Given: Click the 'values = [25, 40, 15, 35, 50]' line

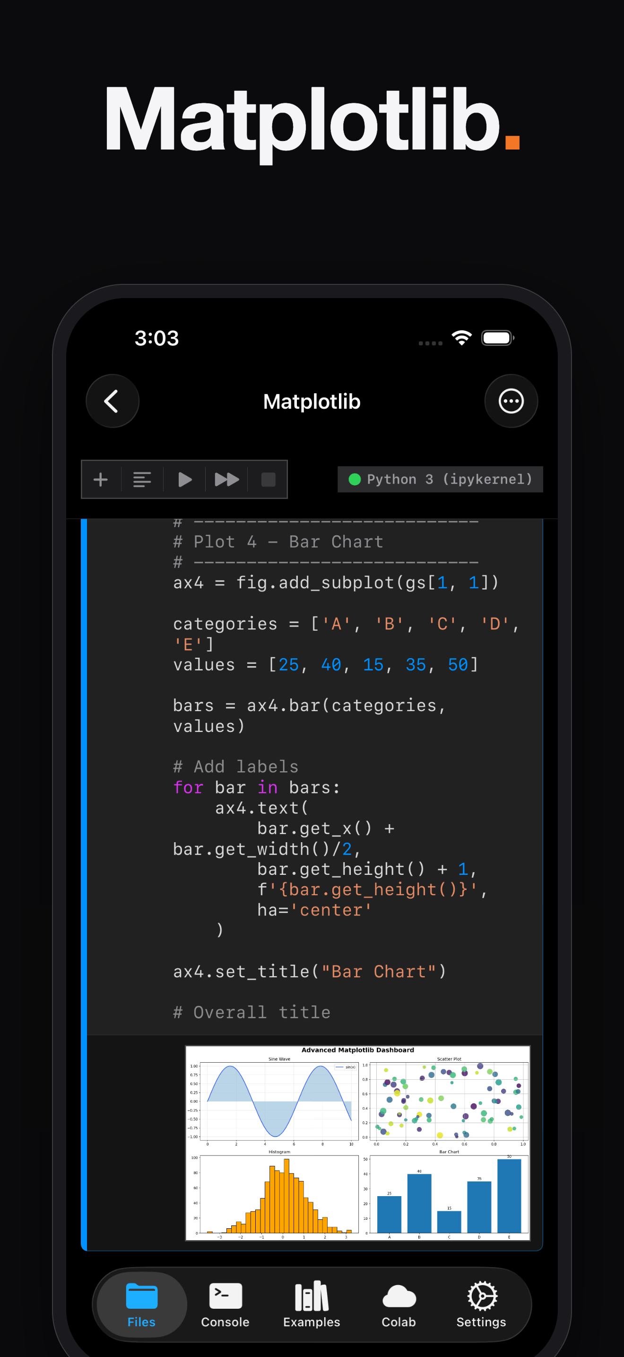Looking at the screenshot, I should [x=326, y=665].
